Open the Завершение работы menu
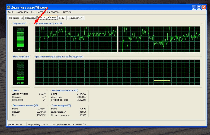The width and height of the screenshot is (210, 135). 48,12
